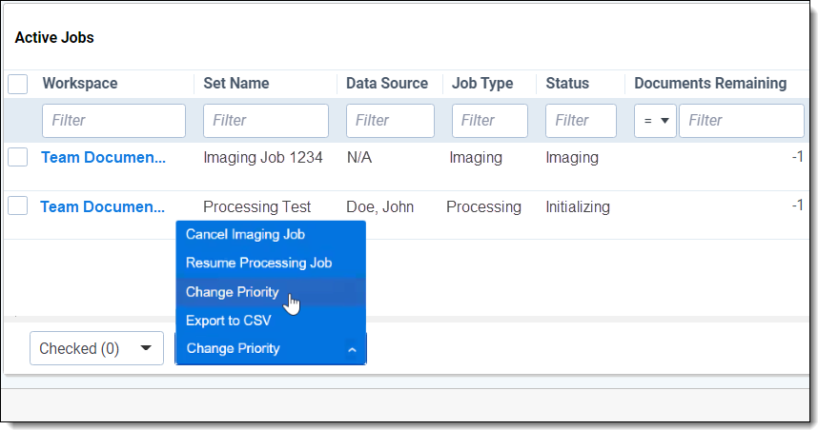The image size is (818, 430).
Task: Click the Data Source filter field
Action: coord(390,121)
